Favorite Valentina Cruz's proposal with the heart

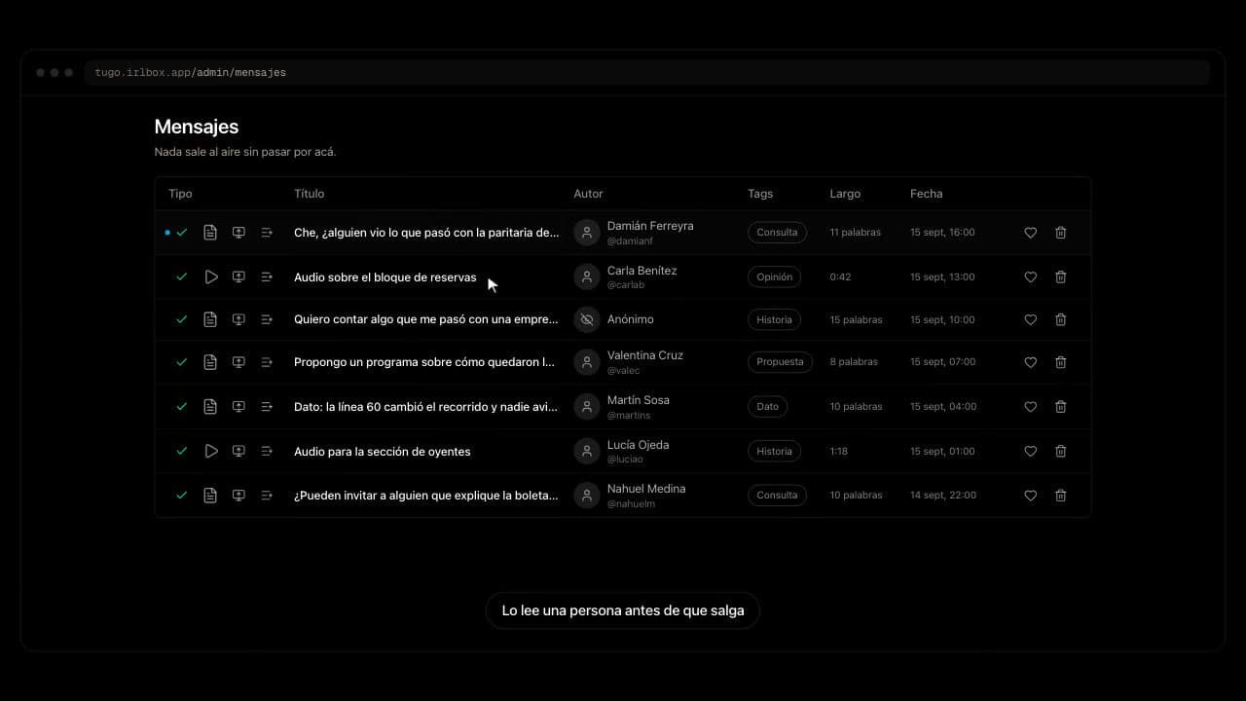[1030, 362]
